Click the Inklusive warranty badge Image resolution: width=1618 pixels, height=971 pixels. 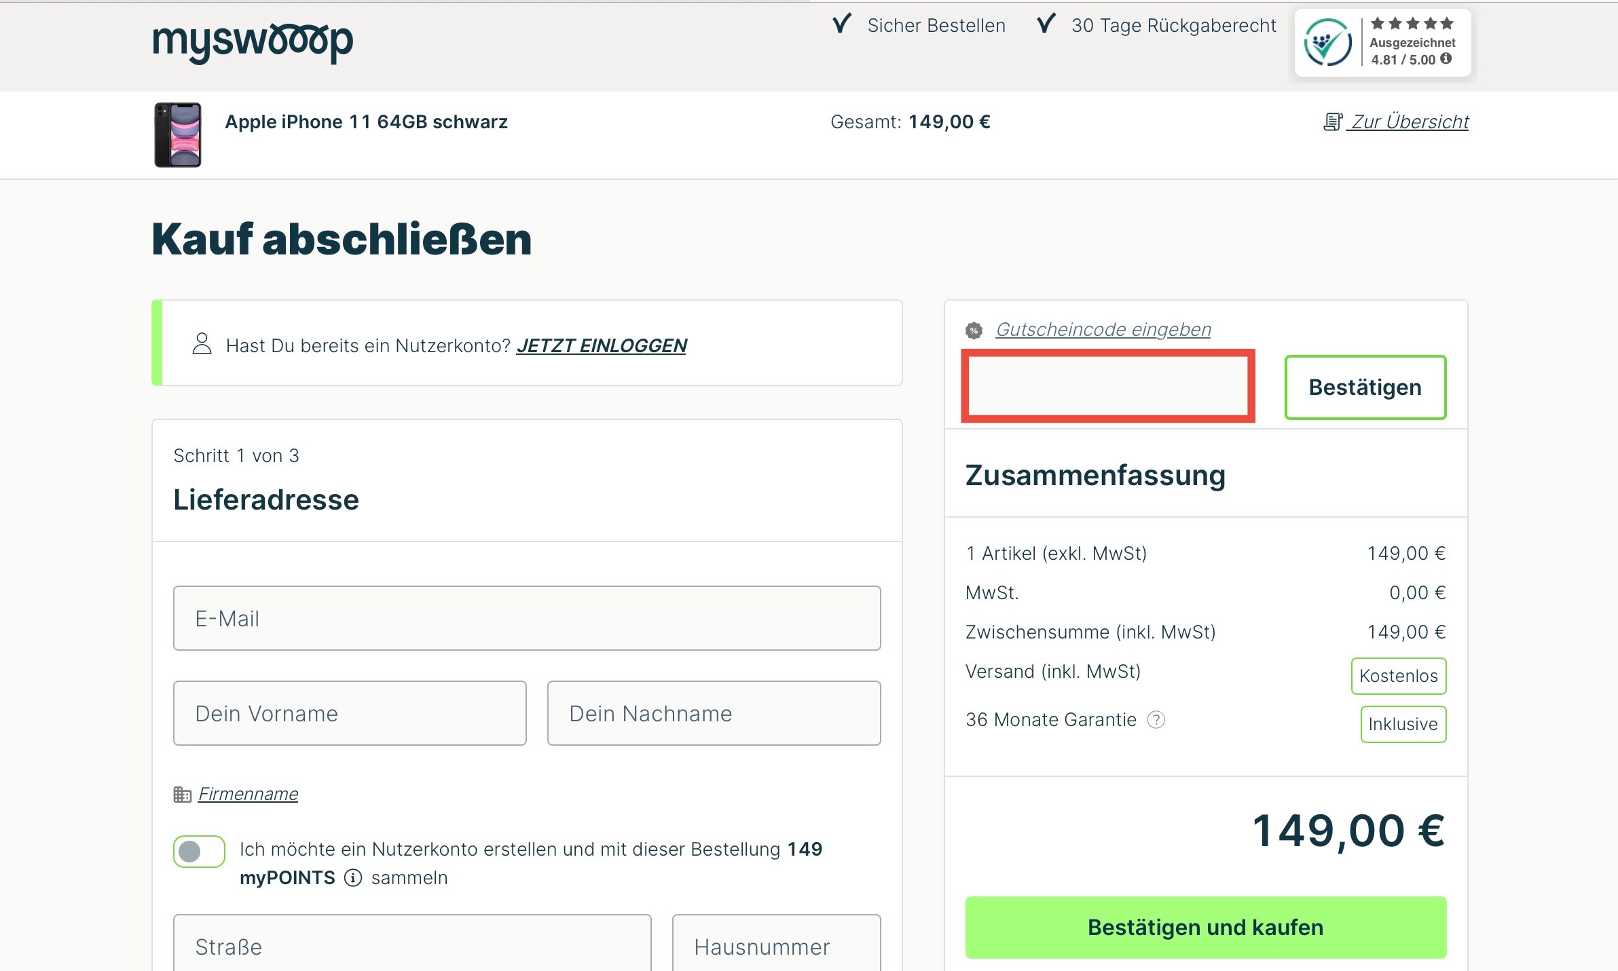tap(1403, 724)
